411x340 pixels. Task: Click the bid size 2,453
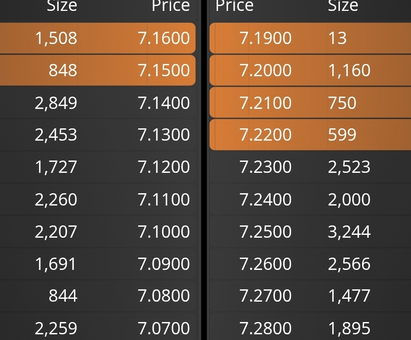tap(56, 135)
